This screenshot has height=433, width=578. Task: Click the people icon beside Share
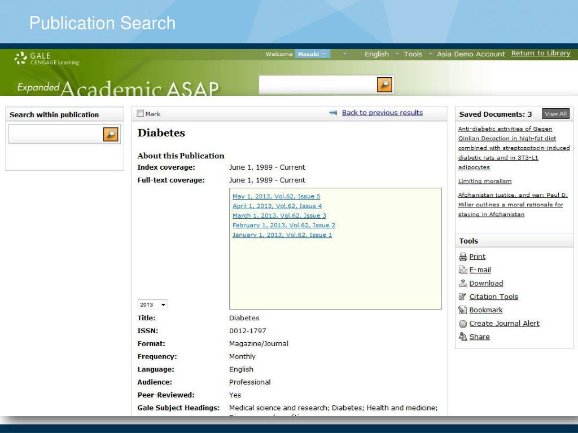[463, 337]
